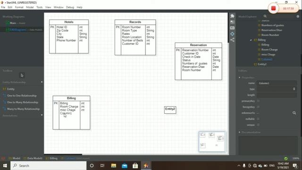Select Column1 in Model Explorer

pos(267,59)
